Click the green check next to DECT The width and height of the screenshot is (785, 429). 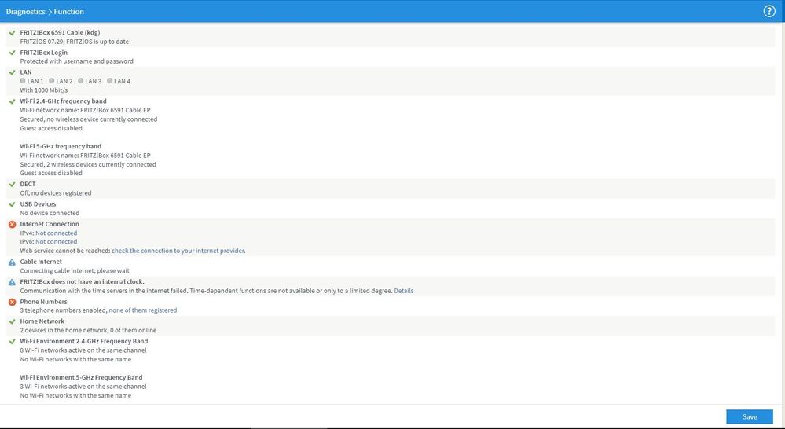click(12, 184)
